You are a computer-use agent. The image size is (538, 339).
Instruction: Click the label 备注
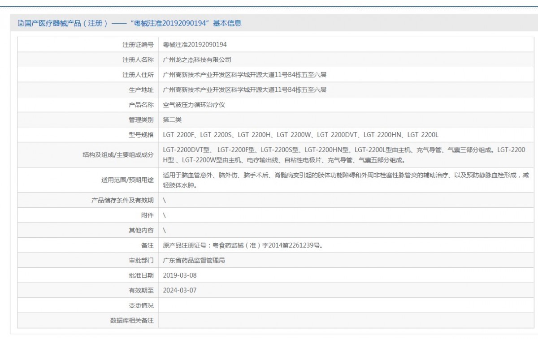[148, 245]
